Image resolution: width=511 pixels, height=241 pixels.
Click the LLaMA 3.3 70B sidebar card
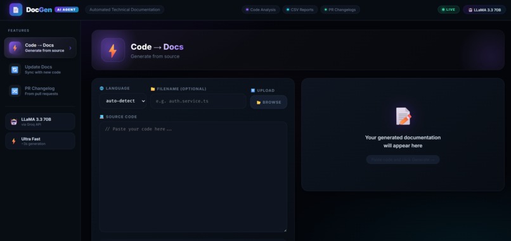(x=40, y=121)
